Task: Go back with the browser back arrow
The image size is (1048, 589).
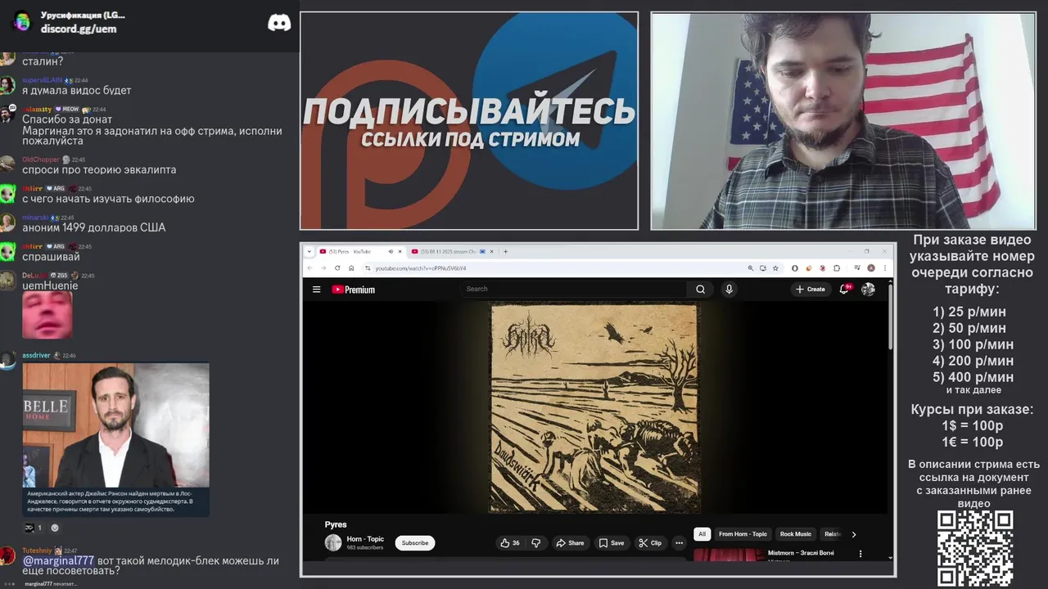Action: [x=309, y=268]
